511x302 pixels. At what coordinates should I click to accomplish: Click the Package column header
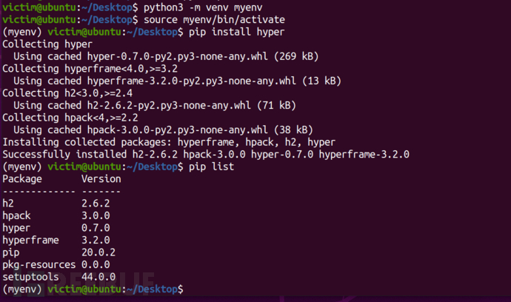tap(23, 178)
